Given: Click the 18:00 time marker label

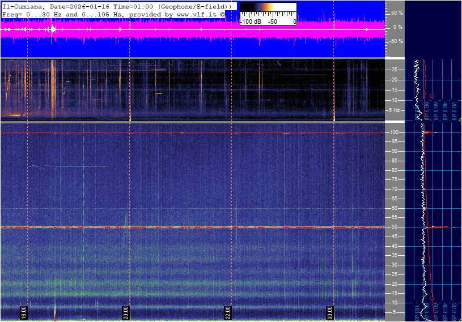Looking at the screenshot, I should (x=24, y=312).
